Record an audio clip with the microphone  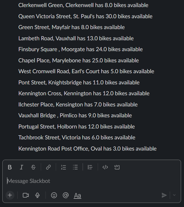coord(38,195)
